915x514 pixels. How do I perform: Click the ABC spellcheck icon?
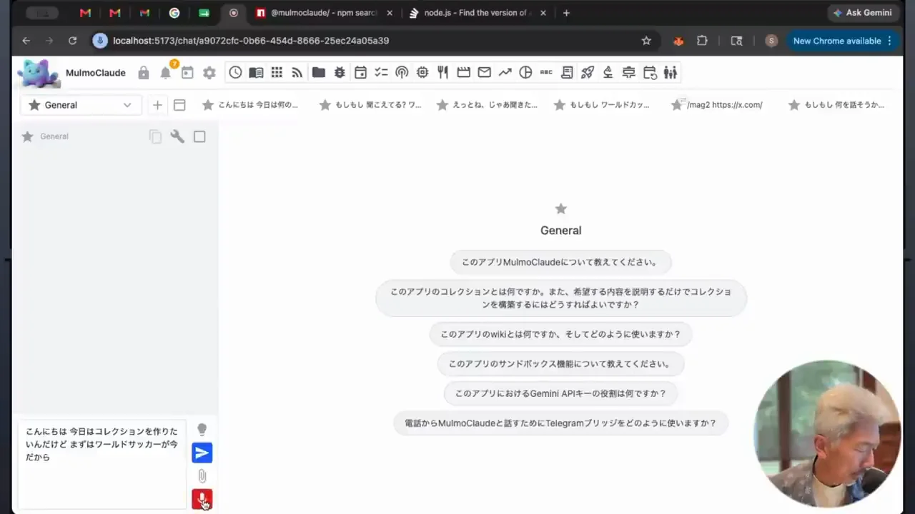tap(546, 72)
